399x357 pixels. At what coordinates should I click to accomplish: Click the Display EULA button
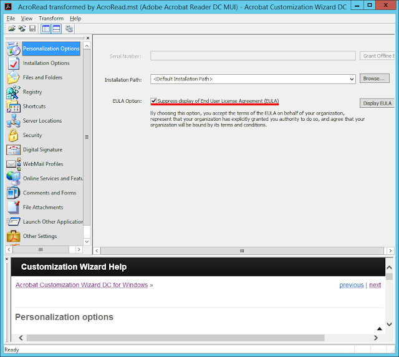pyautogui.click(x=377, y=103)
